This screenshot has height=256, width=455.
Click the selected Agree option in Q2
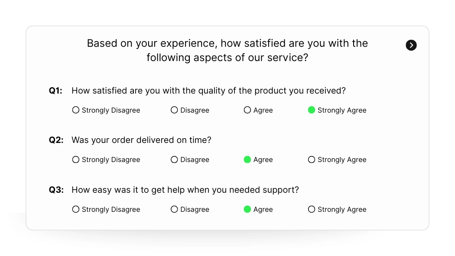pos(247,159)
